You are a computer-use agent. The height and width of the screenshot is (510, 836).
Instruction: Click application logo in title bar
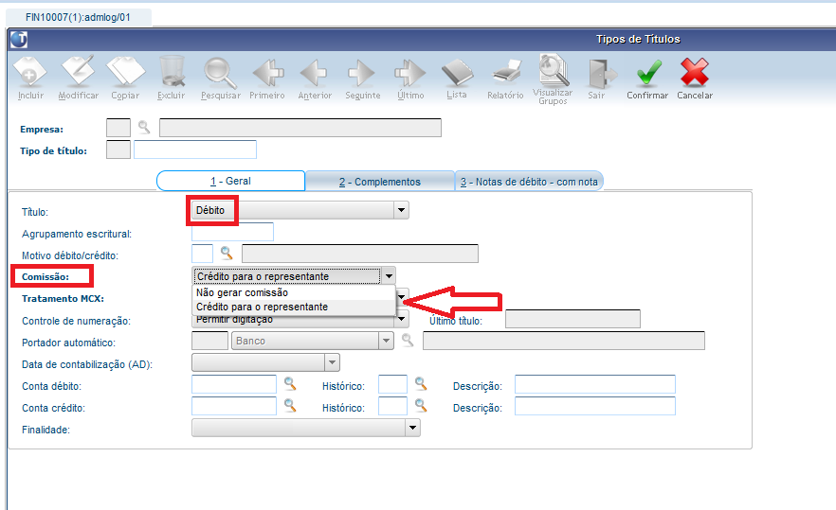coord(19,40)
